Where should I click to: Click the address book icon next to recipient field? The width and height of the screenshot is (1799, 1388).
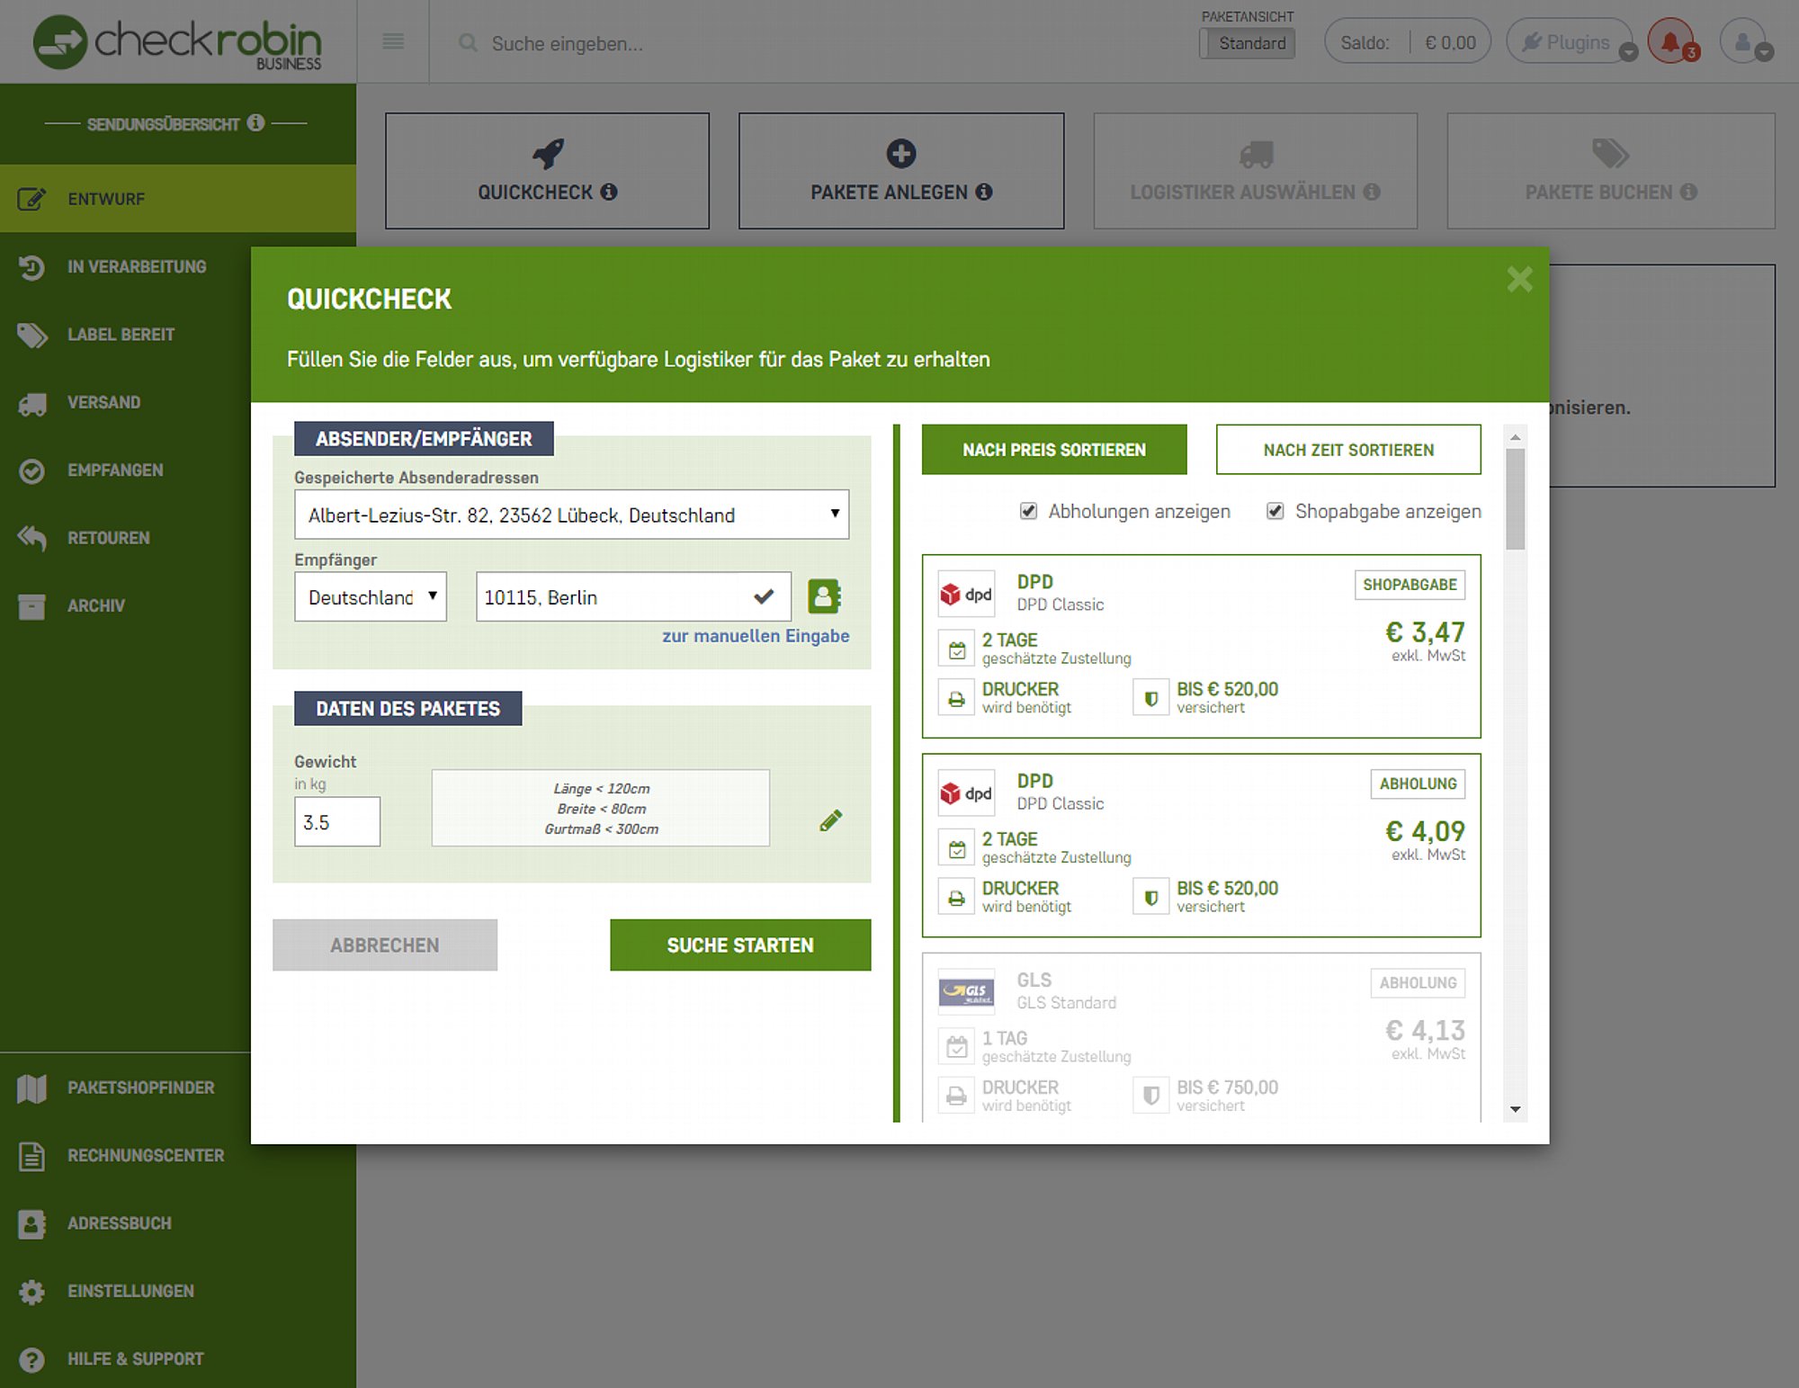[x=823, y=596]
